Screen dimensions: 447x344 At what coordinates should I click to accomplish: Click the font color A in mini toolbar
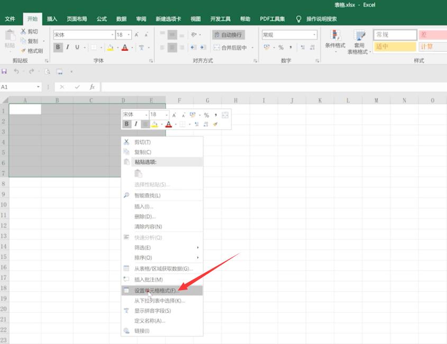point(169,124)
